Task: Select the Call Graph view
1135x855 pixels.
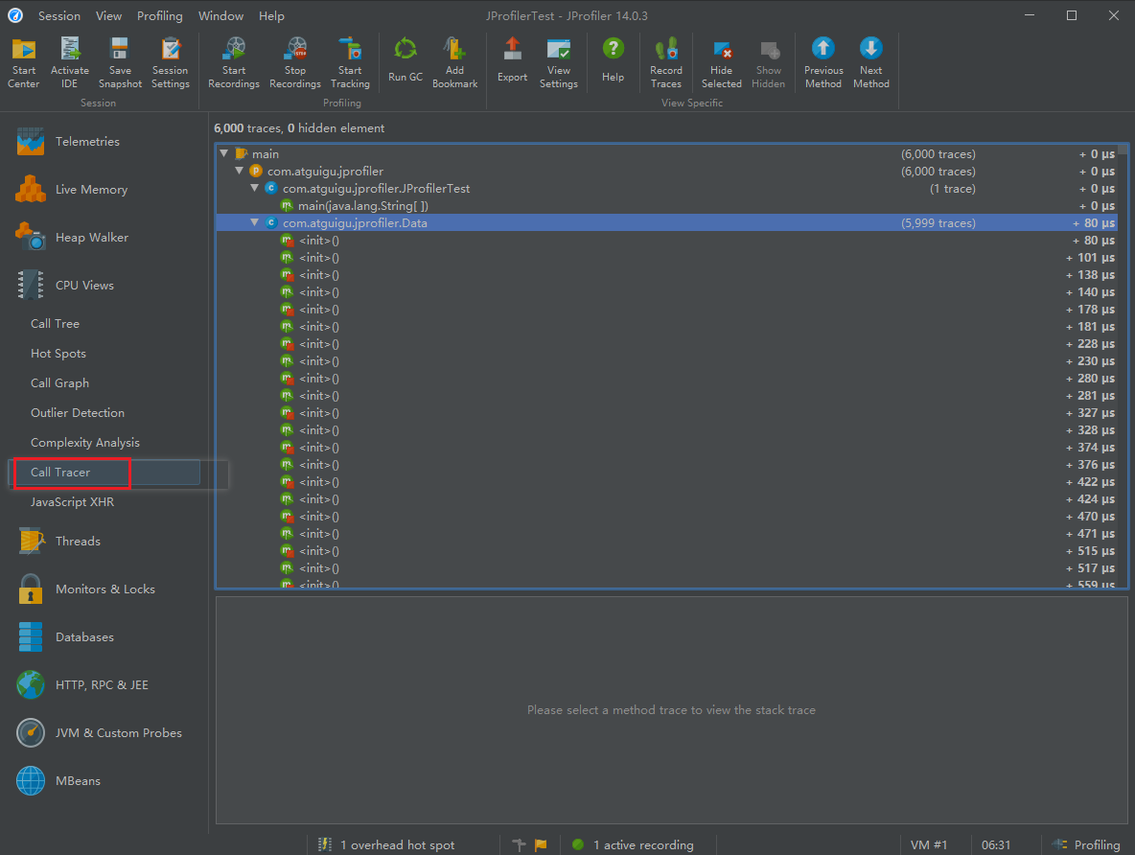Action: pyautogui.click(x=60, y=383)
